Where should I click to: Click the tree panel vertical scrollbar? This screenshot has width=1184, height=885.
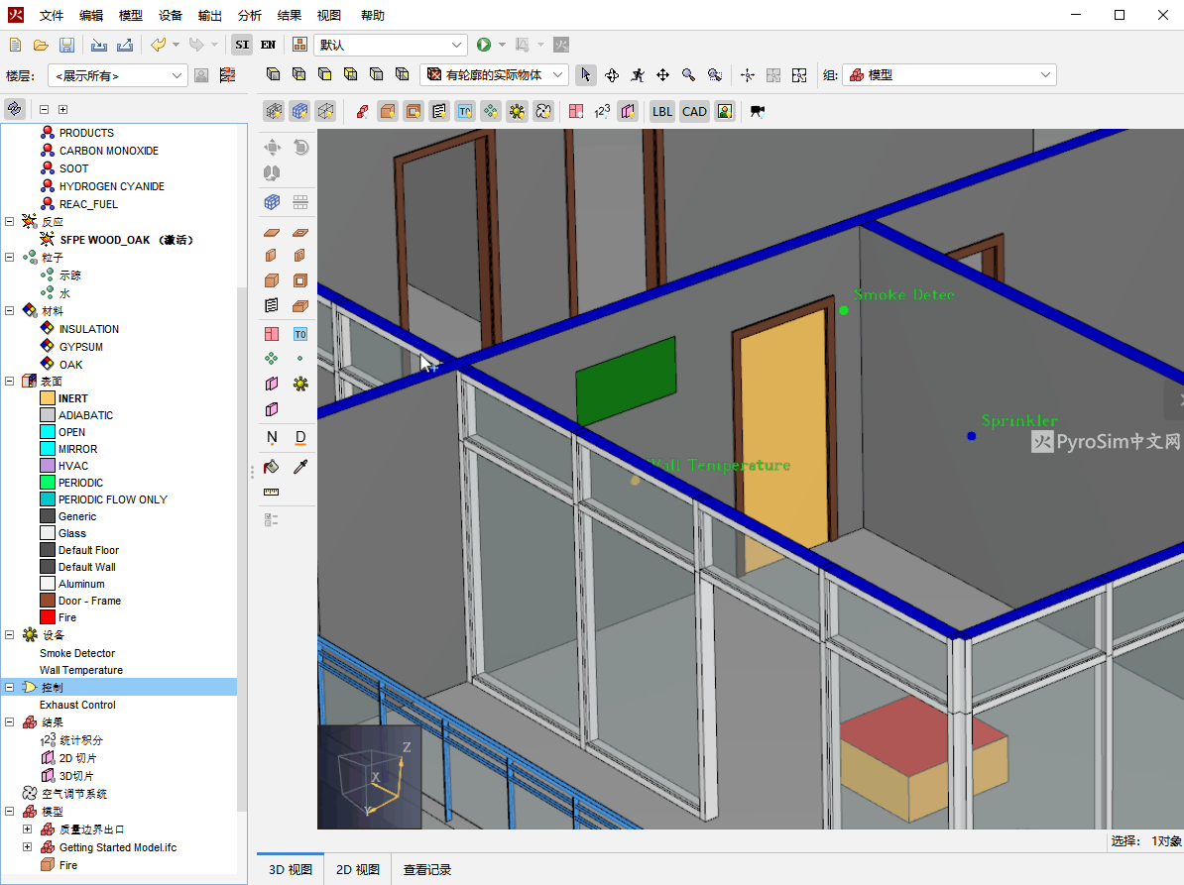click(242, 548)
